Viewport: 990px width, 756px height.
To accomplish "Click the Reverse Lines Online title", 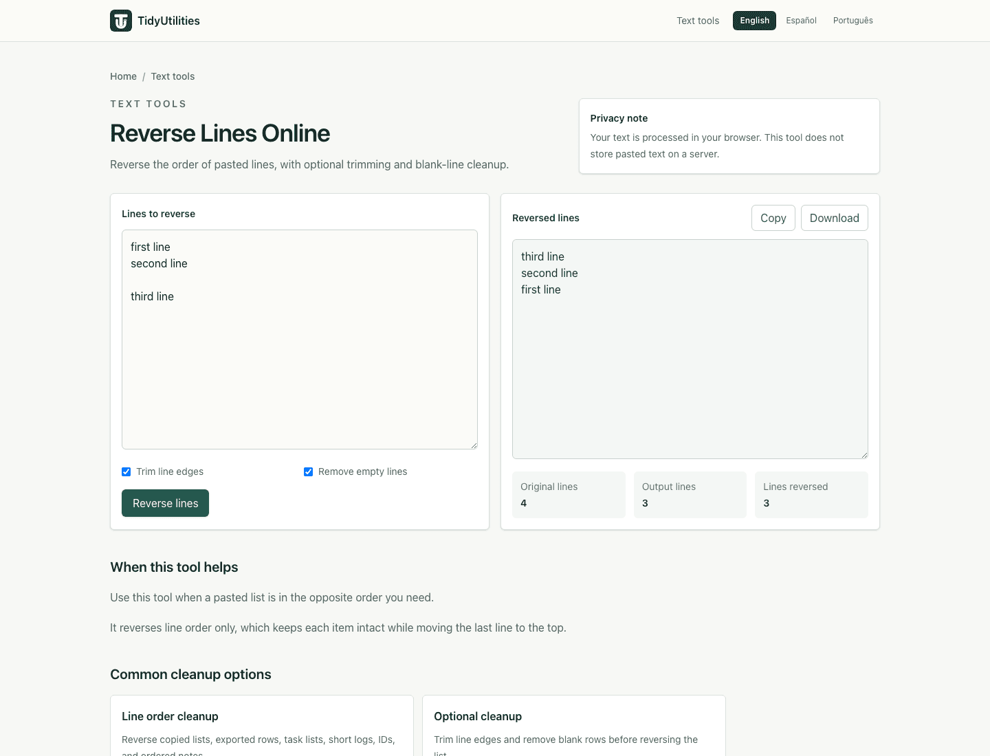I will point(220,133).
